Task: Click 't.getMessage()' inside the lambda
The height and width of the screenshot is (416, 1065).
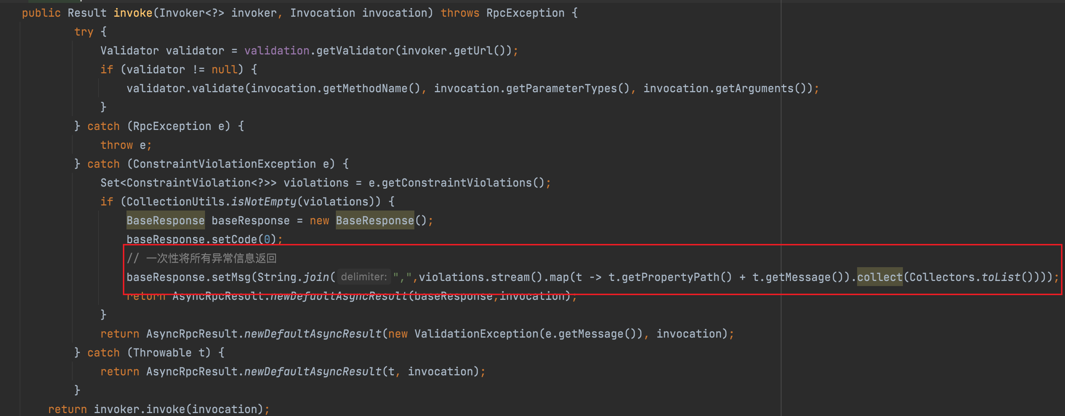Action: click(797, 277)
